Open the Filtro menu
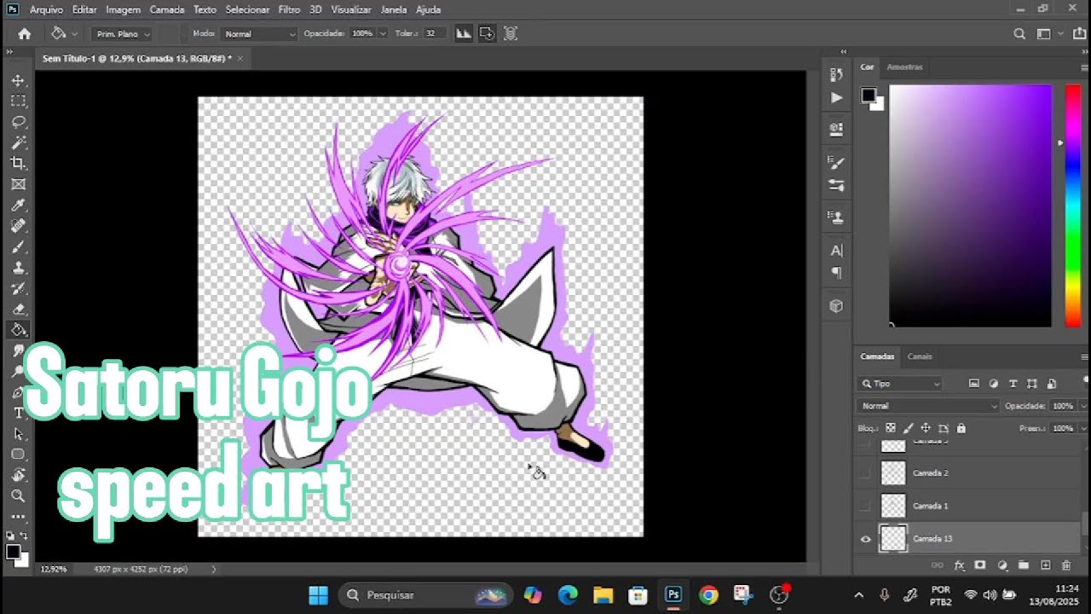This screenshot has height=614, width=1091. pos(289,9)
